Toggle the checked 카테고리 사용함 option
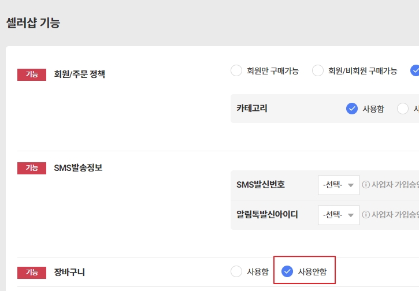 click(352, 109)
